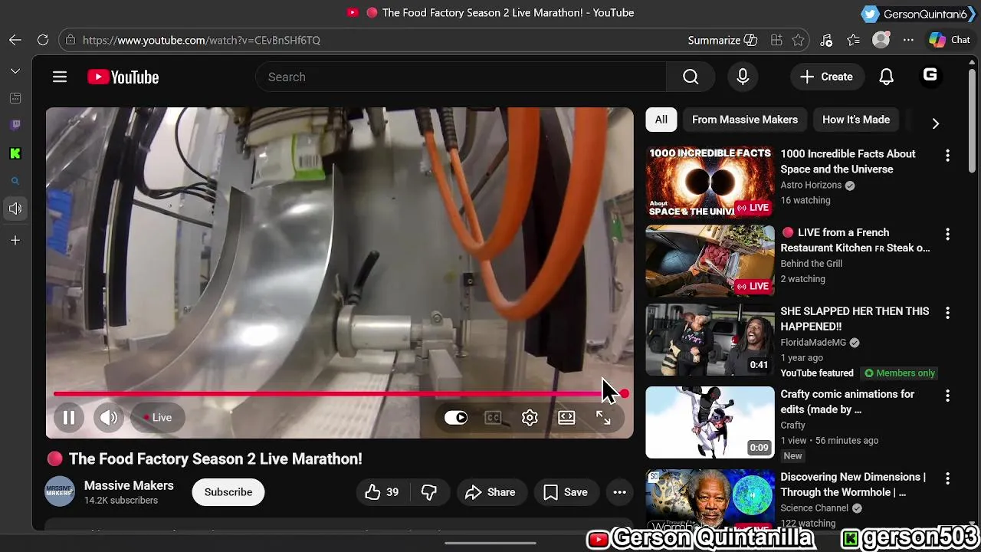Jump to Live position
This screenshot has height=552, width=981.
coord(158,417)
